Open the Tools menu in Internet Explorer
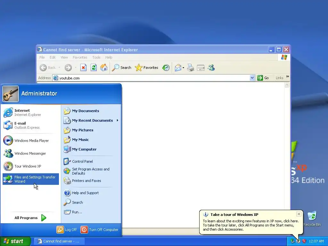The width and height of the screenshot is (328, 246). point(96,57)
